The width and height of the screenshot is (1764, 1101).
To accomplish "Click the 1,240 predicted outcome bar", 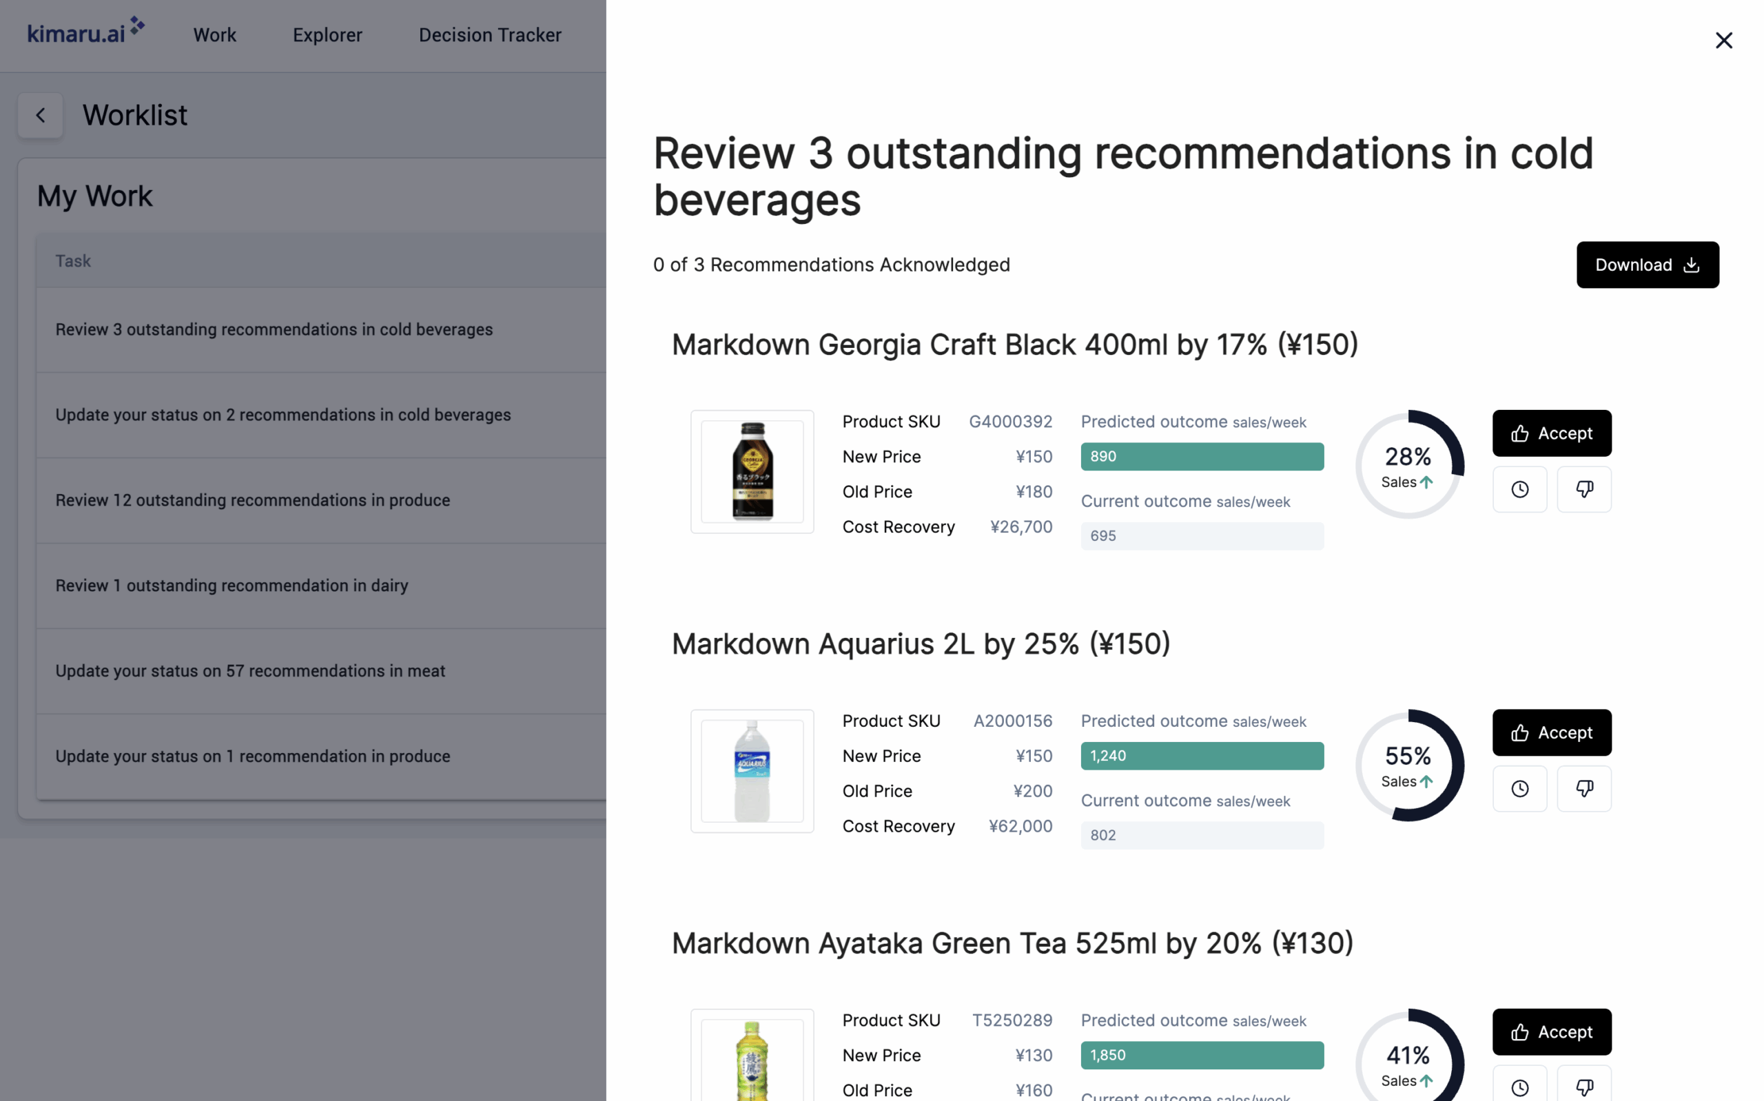I will [1201, 756].
